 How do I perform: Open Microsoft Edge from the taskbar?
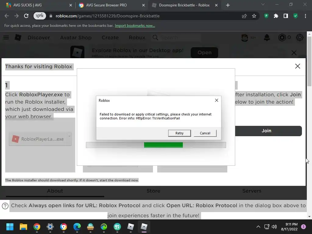click(77, 227)
